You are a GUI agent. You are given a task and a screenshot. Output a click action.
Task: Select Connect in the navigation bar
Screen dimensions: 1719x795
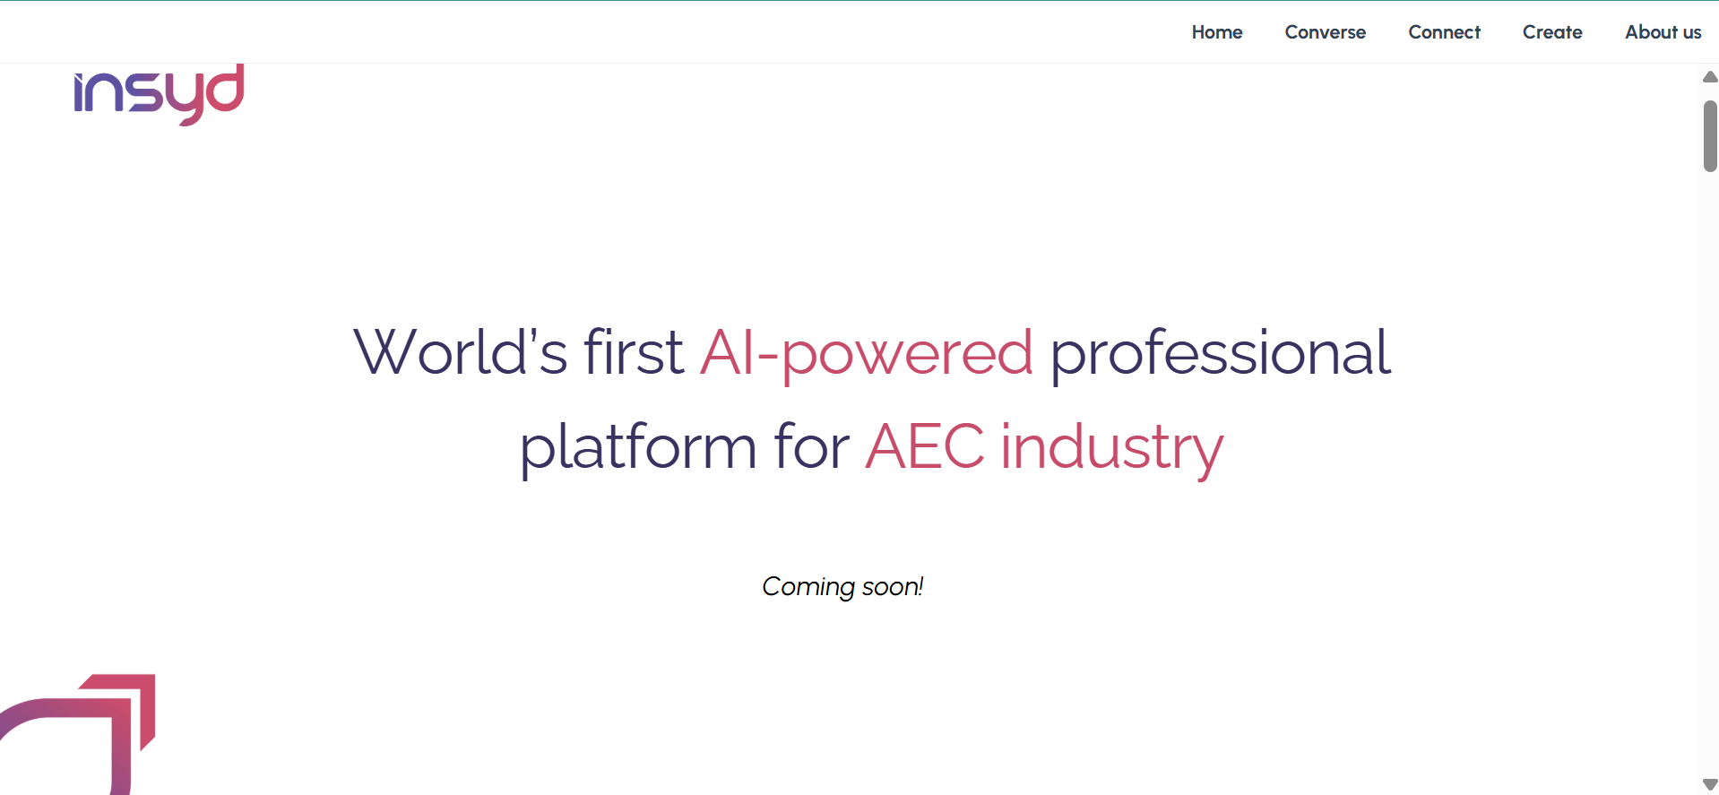coord(1444,32)
